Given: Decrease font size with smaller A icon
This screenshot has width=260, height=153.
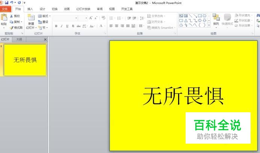Looking at the screenshot, I should (x=96, y=18).
